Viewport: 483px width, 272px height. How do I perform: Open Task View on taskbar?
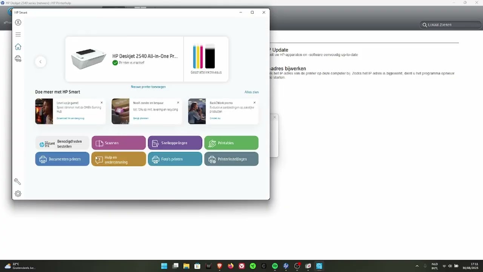click(x=175, y=266)
